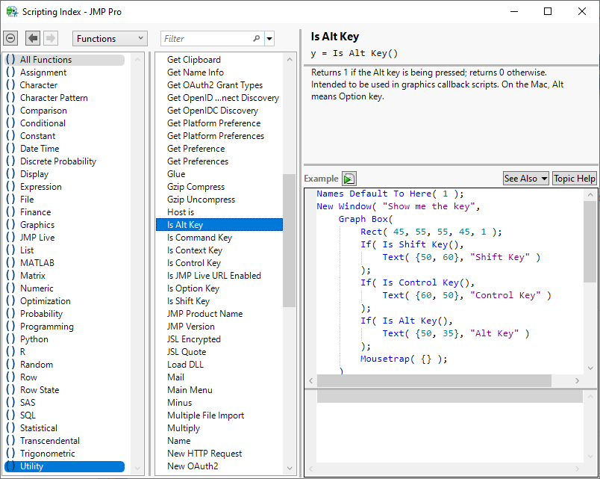Open the Functions dropdown selector
600x479 pixels.
point(110,38)
